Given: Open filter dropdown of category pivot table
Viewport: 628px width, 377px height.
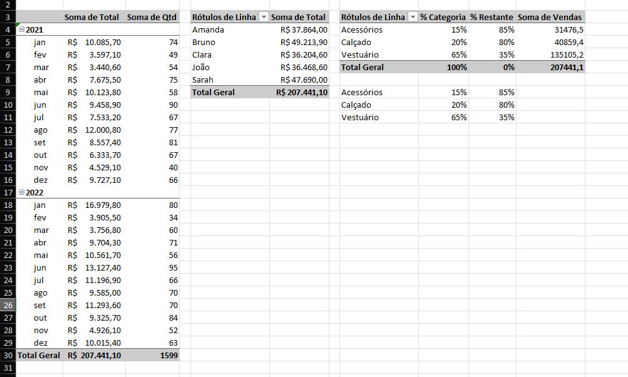Looking at the screenshot, I should (x=413, y=17).
